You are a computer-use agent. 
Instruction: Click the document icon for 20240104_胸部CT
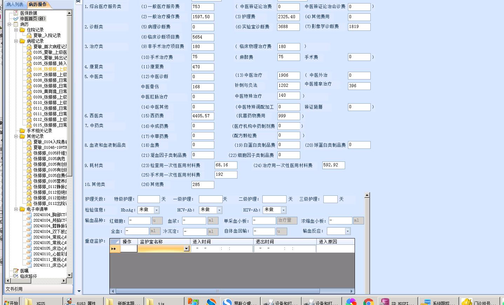(x=29, y=215)
